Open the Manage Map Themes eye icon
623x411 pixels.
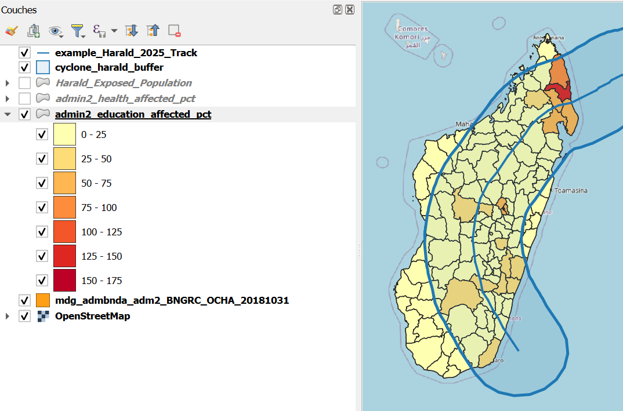pos(54,30)
